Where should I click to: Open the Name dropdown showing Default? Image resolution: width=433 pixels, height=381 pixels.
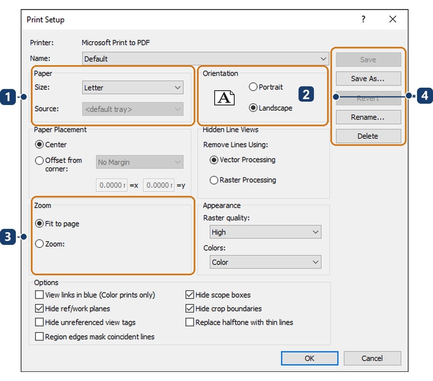coord(205,59)
